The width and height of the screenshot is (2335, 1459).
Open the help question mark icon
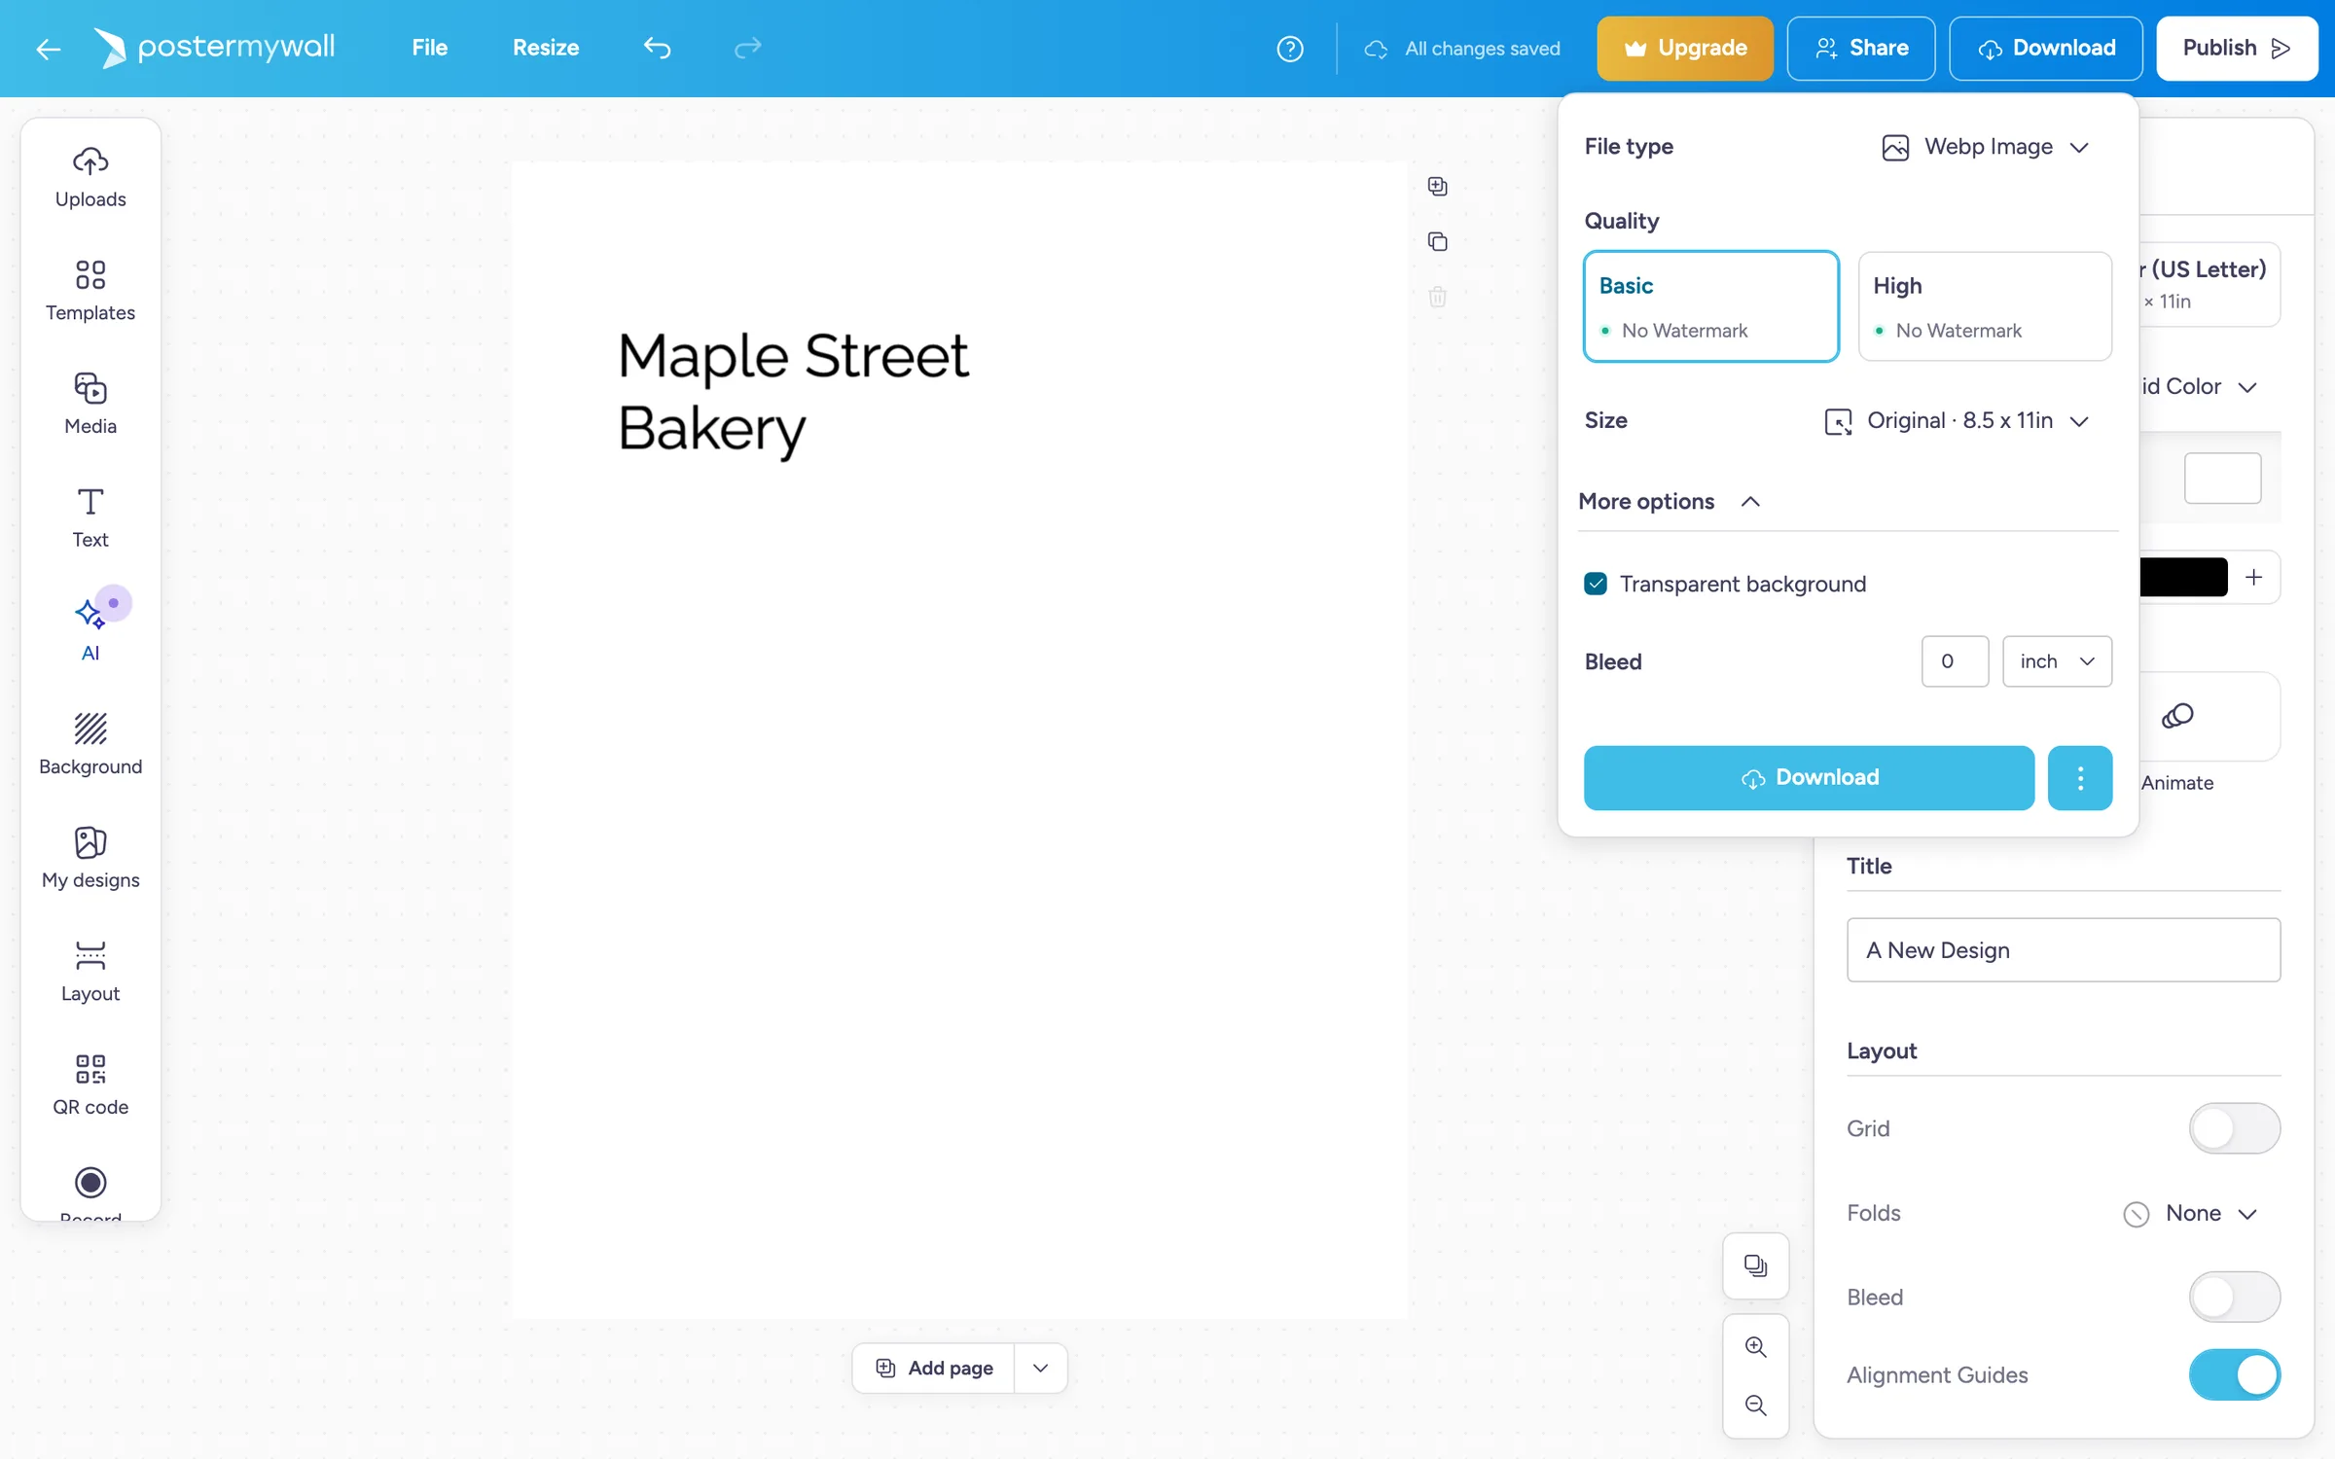(x=1290, y=49)
